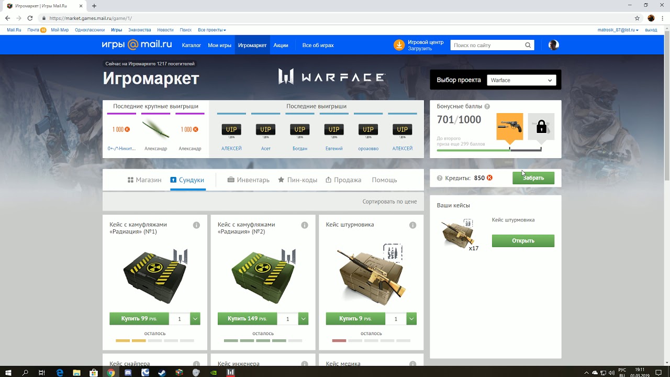Open Все об играх menu item

(x=318, y=45)
